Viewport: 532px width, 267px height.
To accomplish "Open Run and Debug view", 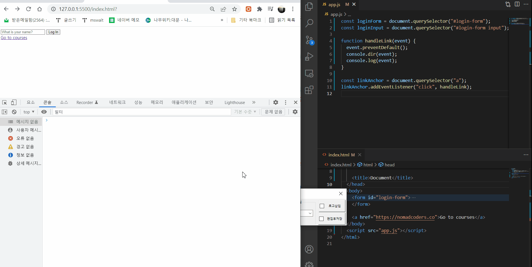I will click(x=309, y=57).
